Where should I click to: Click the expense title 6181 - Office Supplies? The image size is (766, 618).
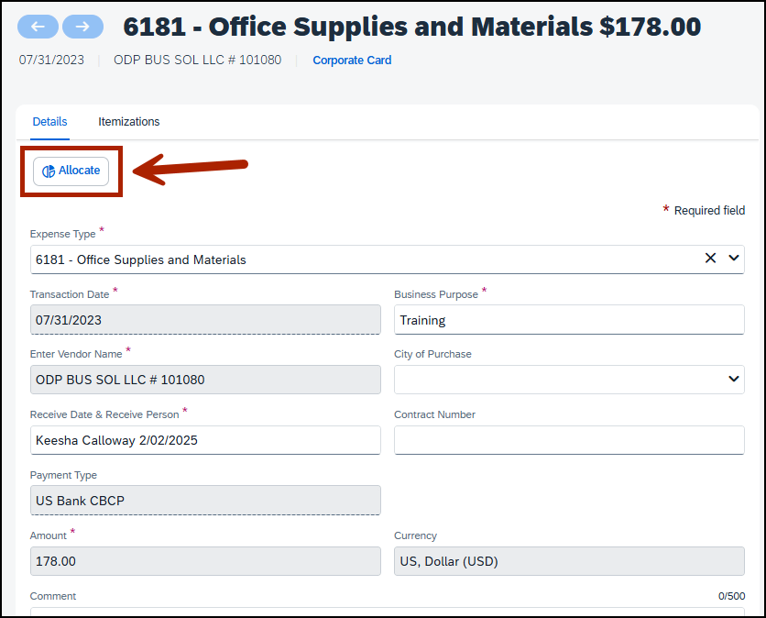point(411,27)
